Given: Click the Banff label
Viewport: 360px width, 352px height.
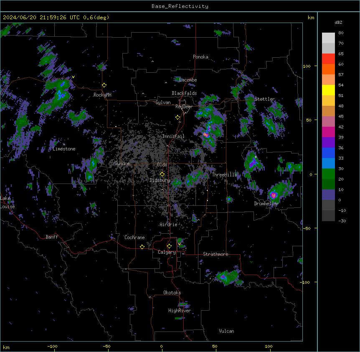Looking at the screenshot, I should pyautogui.click(x=52, y=237).
